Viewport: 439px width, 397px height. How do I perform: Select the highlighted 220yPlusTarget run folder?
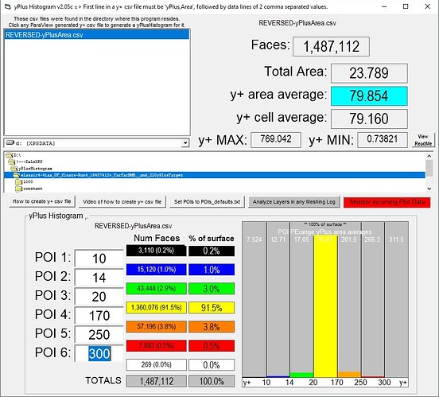215,175
